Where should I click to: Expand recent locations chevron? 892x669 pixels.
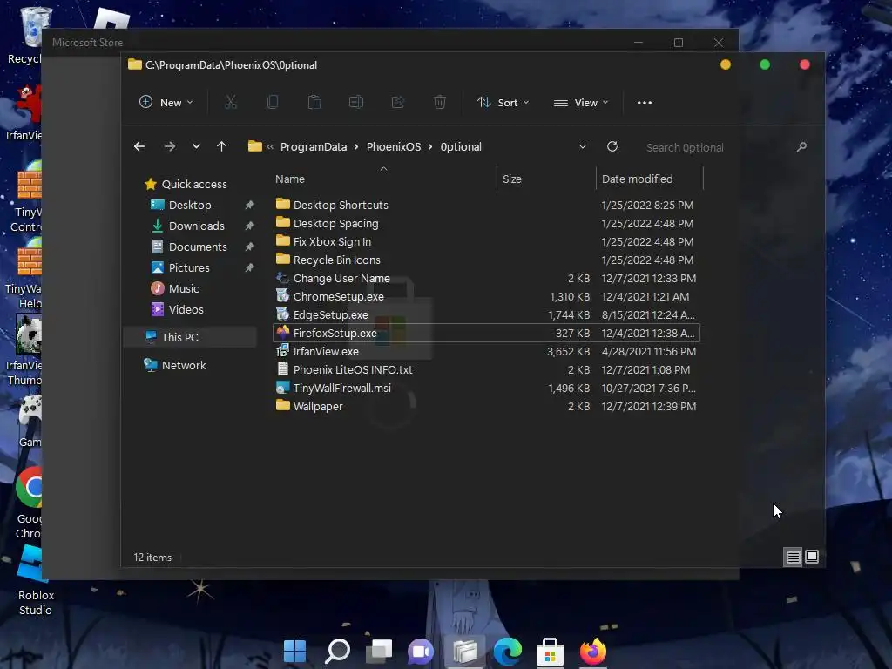pyautogui.click(x=196, y=146)
